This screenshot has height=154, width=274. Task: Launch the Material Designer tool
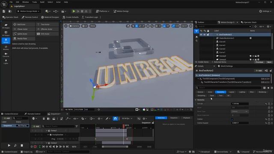[x=50, y=17]
